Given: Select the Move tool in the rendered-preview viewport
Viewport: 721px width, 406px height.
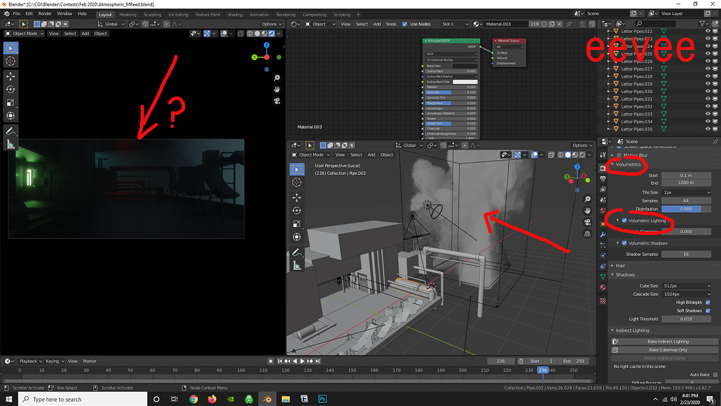Looking at the screenshot, I should pyautogui.click(x=11, y=76).
